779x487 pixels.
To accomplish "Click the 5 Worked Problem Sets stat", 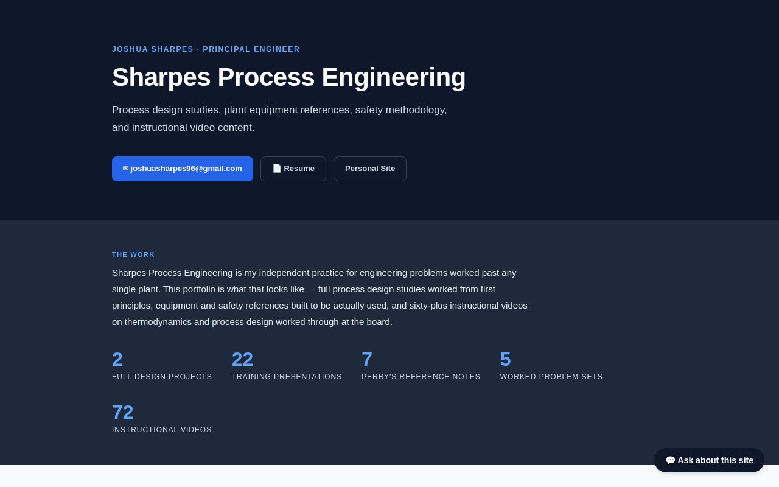I will 551,366.
